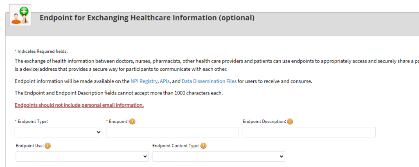Click the Endpoint Description info icon
The image size is (419, 167).
coord(290,122)
